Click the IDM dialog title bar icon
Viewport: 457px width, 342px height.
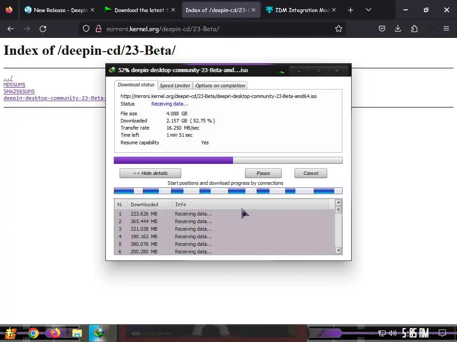112,70
